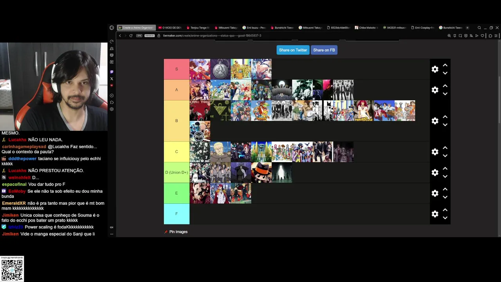Click Share on FB button
501x282 pixels.
click(x=324, y=50)
